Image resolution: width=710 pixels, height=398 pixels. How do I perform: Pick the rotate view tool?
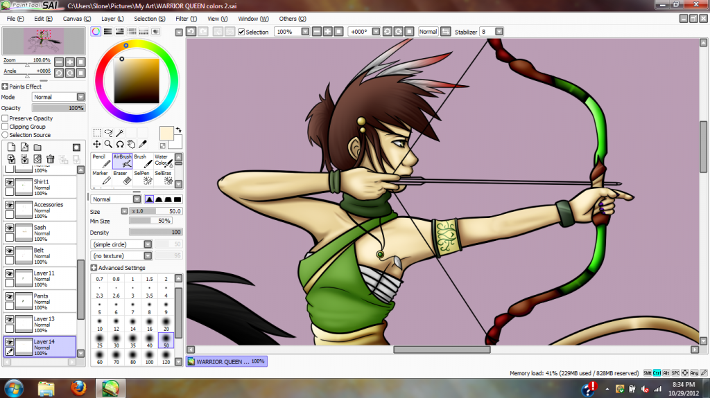click(x=119, y=144)
